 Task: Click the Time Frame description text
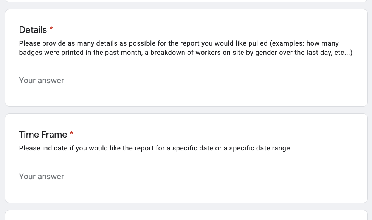(154, 148)
